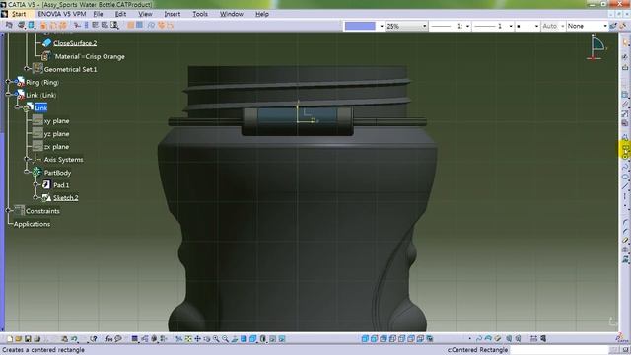Click the blue graphic color swatch
The image size is (631, 355).
360,26
